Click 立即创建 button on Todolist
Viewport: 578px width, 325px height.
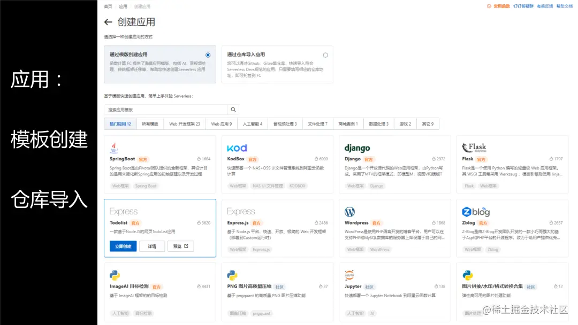point(123,246)
